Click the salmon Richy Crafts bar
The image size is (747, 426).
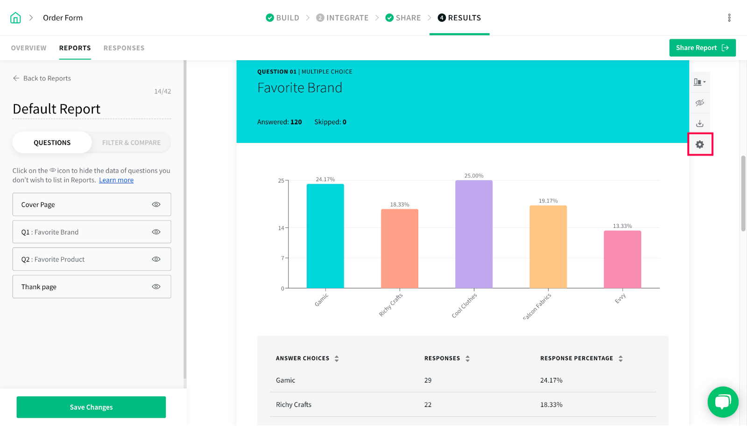(400, 249)
